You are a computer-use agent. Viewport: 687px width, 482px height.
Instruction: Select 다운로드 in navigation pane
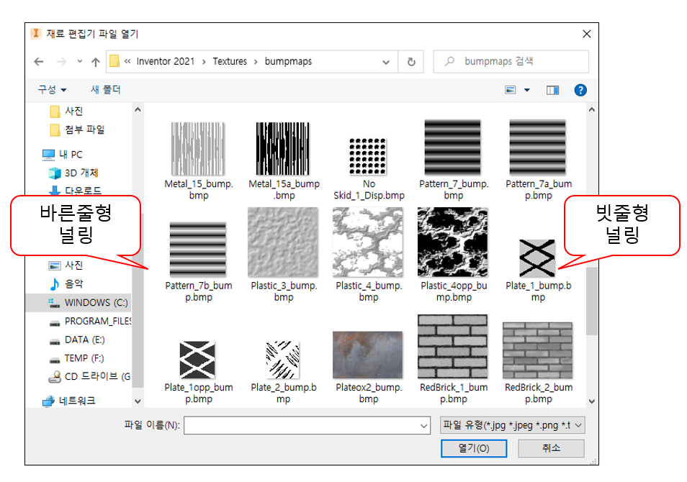point(74,191)
